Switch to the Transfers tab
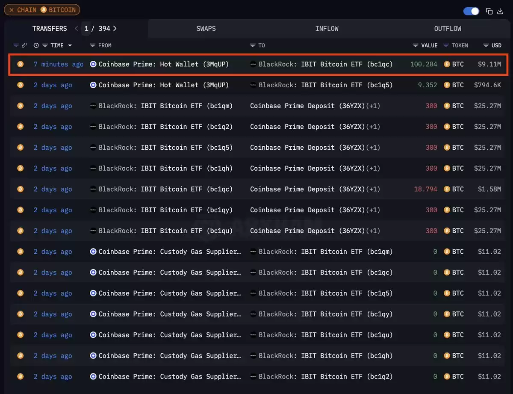Screen dimensions: 513x394 click(x=50, y=29)
